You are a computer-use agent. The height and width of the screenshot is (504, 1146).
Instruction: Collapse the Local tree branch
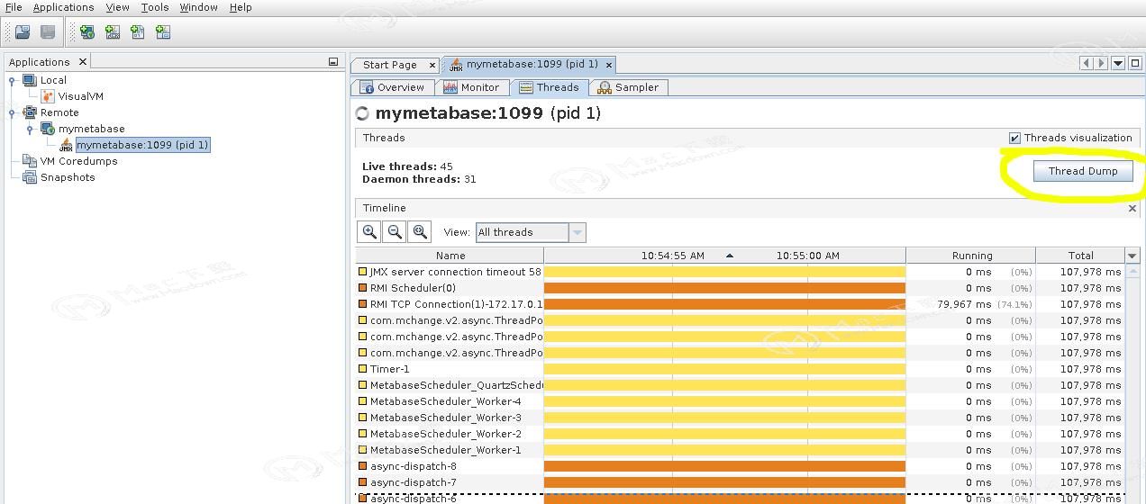[x=12, y=80]
